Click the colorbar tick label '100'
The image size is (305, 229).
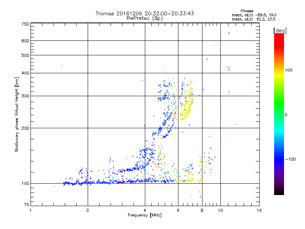pyautogui.click(x=289, y=70)
